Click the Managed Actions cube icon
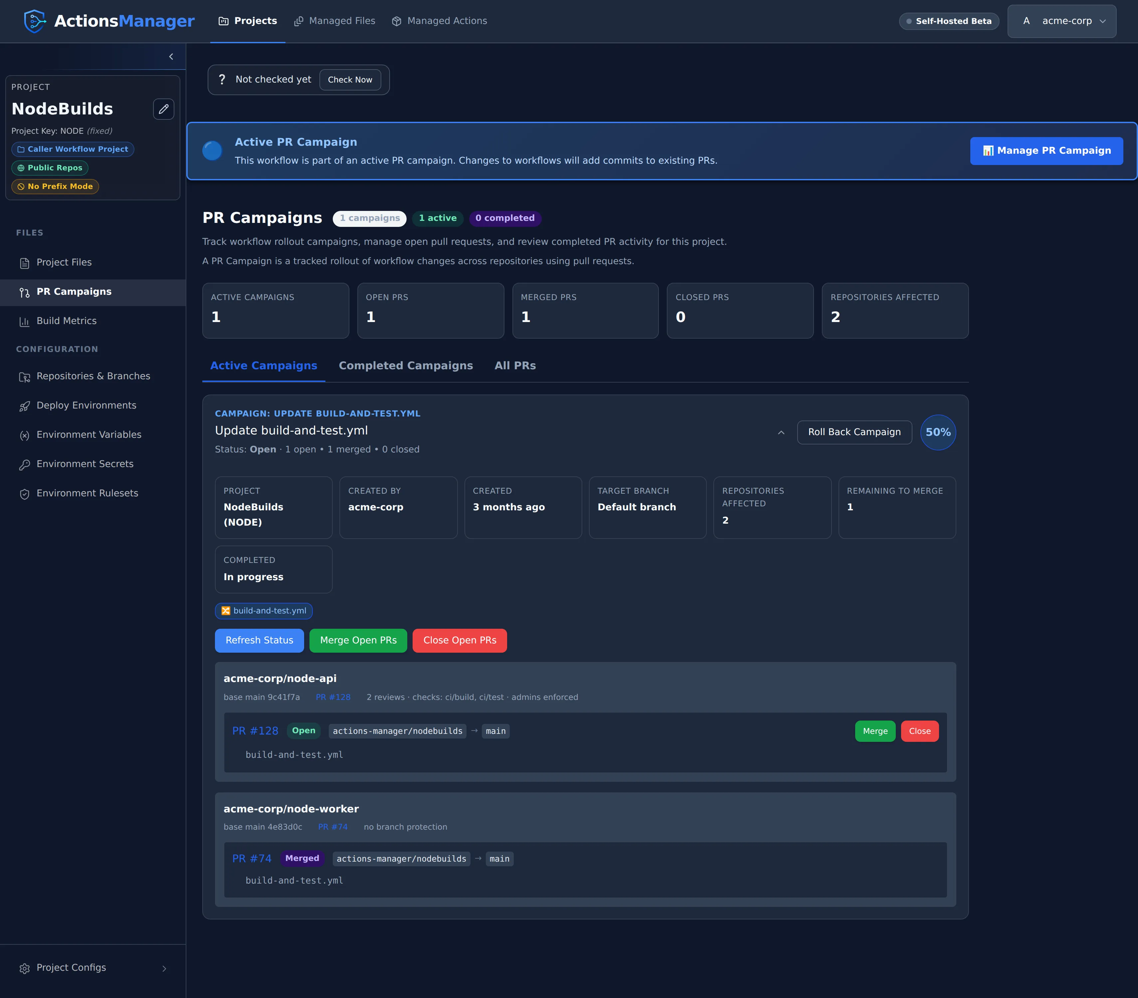The height and width of the screenshot is (998, 1138). (396, 21)
